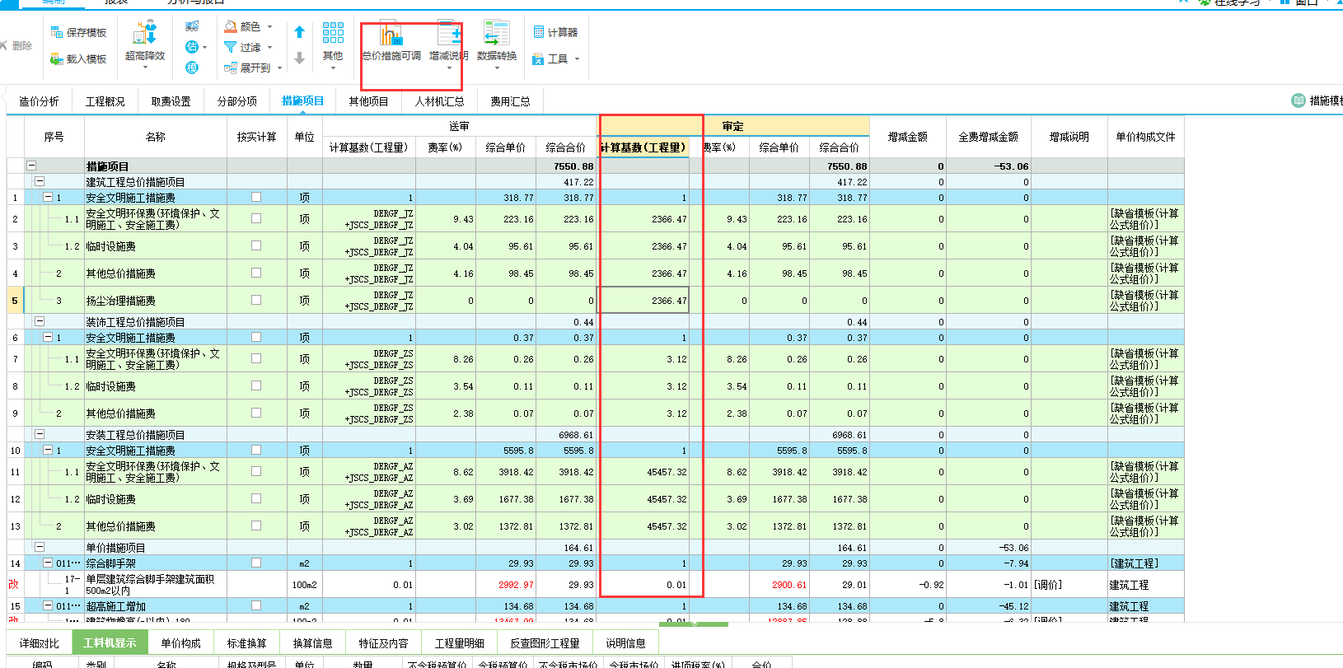Open the 估 dropdown arrow
Viewport: 1343px width, 668px height.
coord(204,47)
